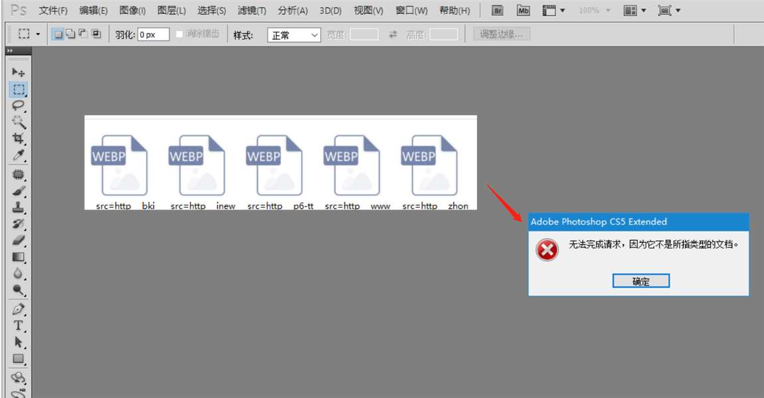Open the Arrange Documents dropdown

pyautogui.click(x=634, y=11)
